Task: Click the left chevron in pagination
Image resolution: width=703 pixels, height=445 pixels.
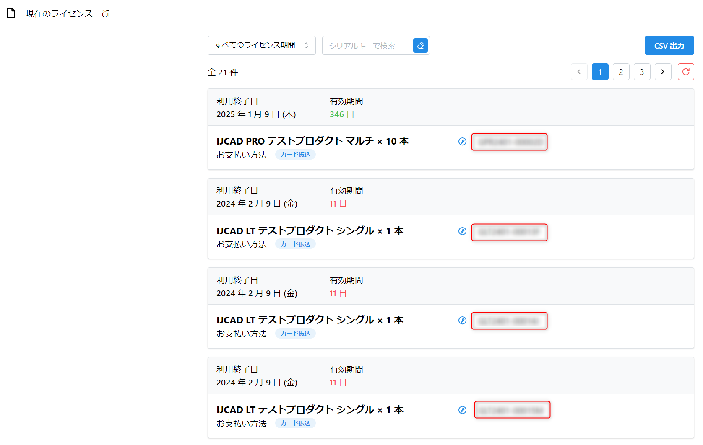Action: (579, 72)
